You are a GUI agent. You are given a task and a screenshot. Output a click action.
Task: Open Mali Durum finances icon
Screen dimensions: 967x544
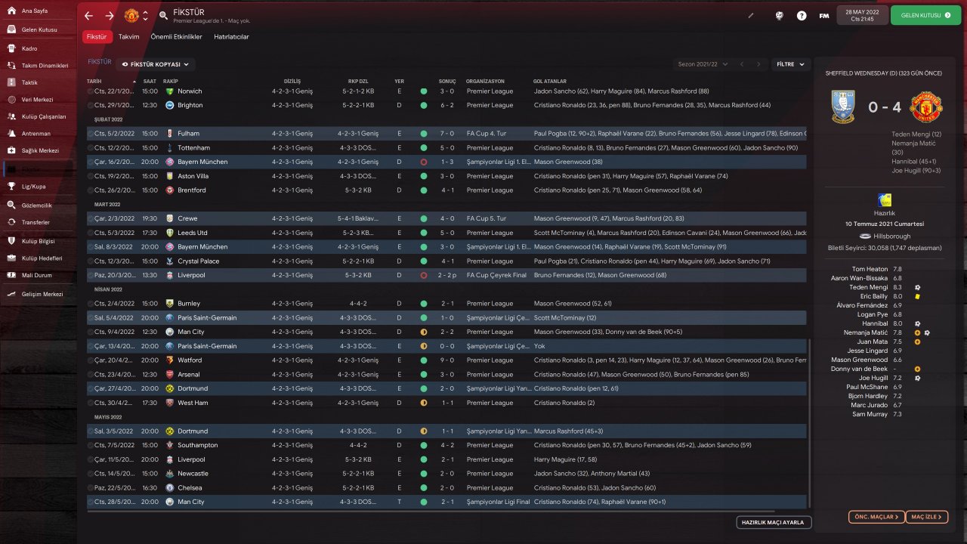click(12, 275)
